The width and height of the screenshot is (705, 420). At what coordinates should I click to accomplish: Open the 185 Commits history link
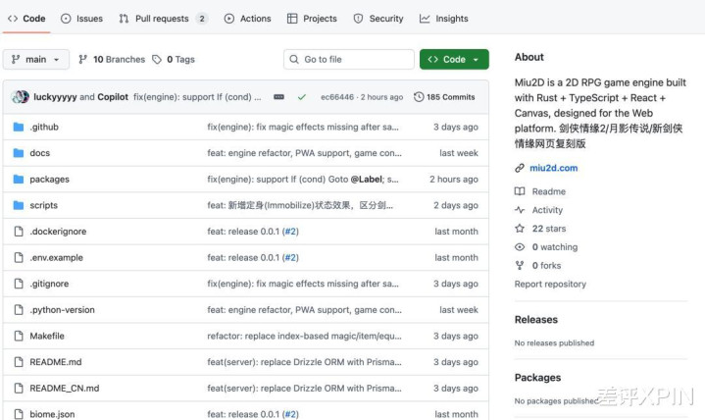(x=444, y=97)
